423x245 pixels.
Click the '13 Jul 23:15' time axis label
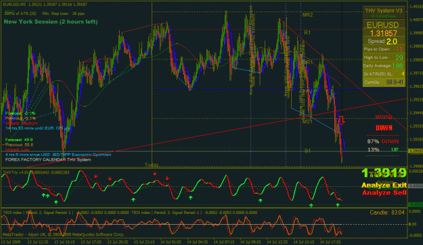tap(144, 242)
